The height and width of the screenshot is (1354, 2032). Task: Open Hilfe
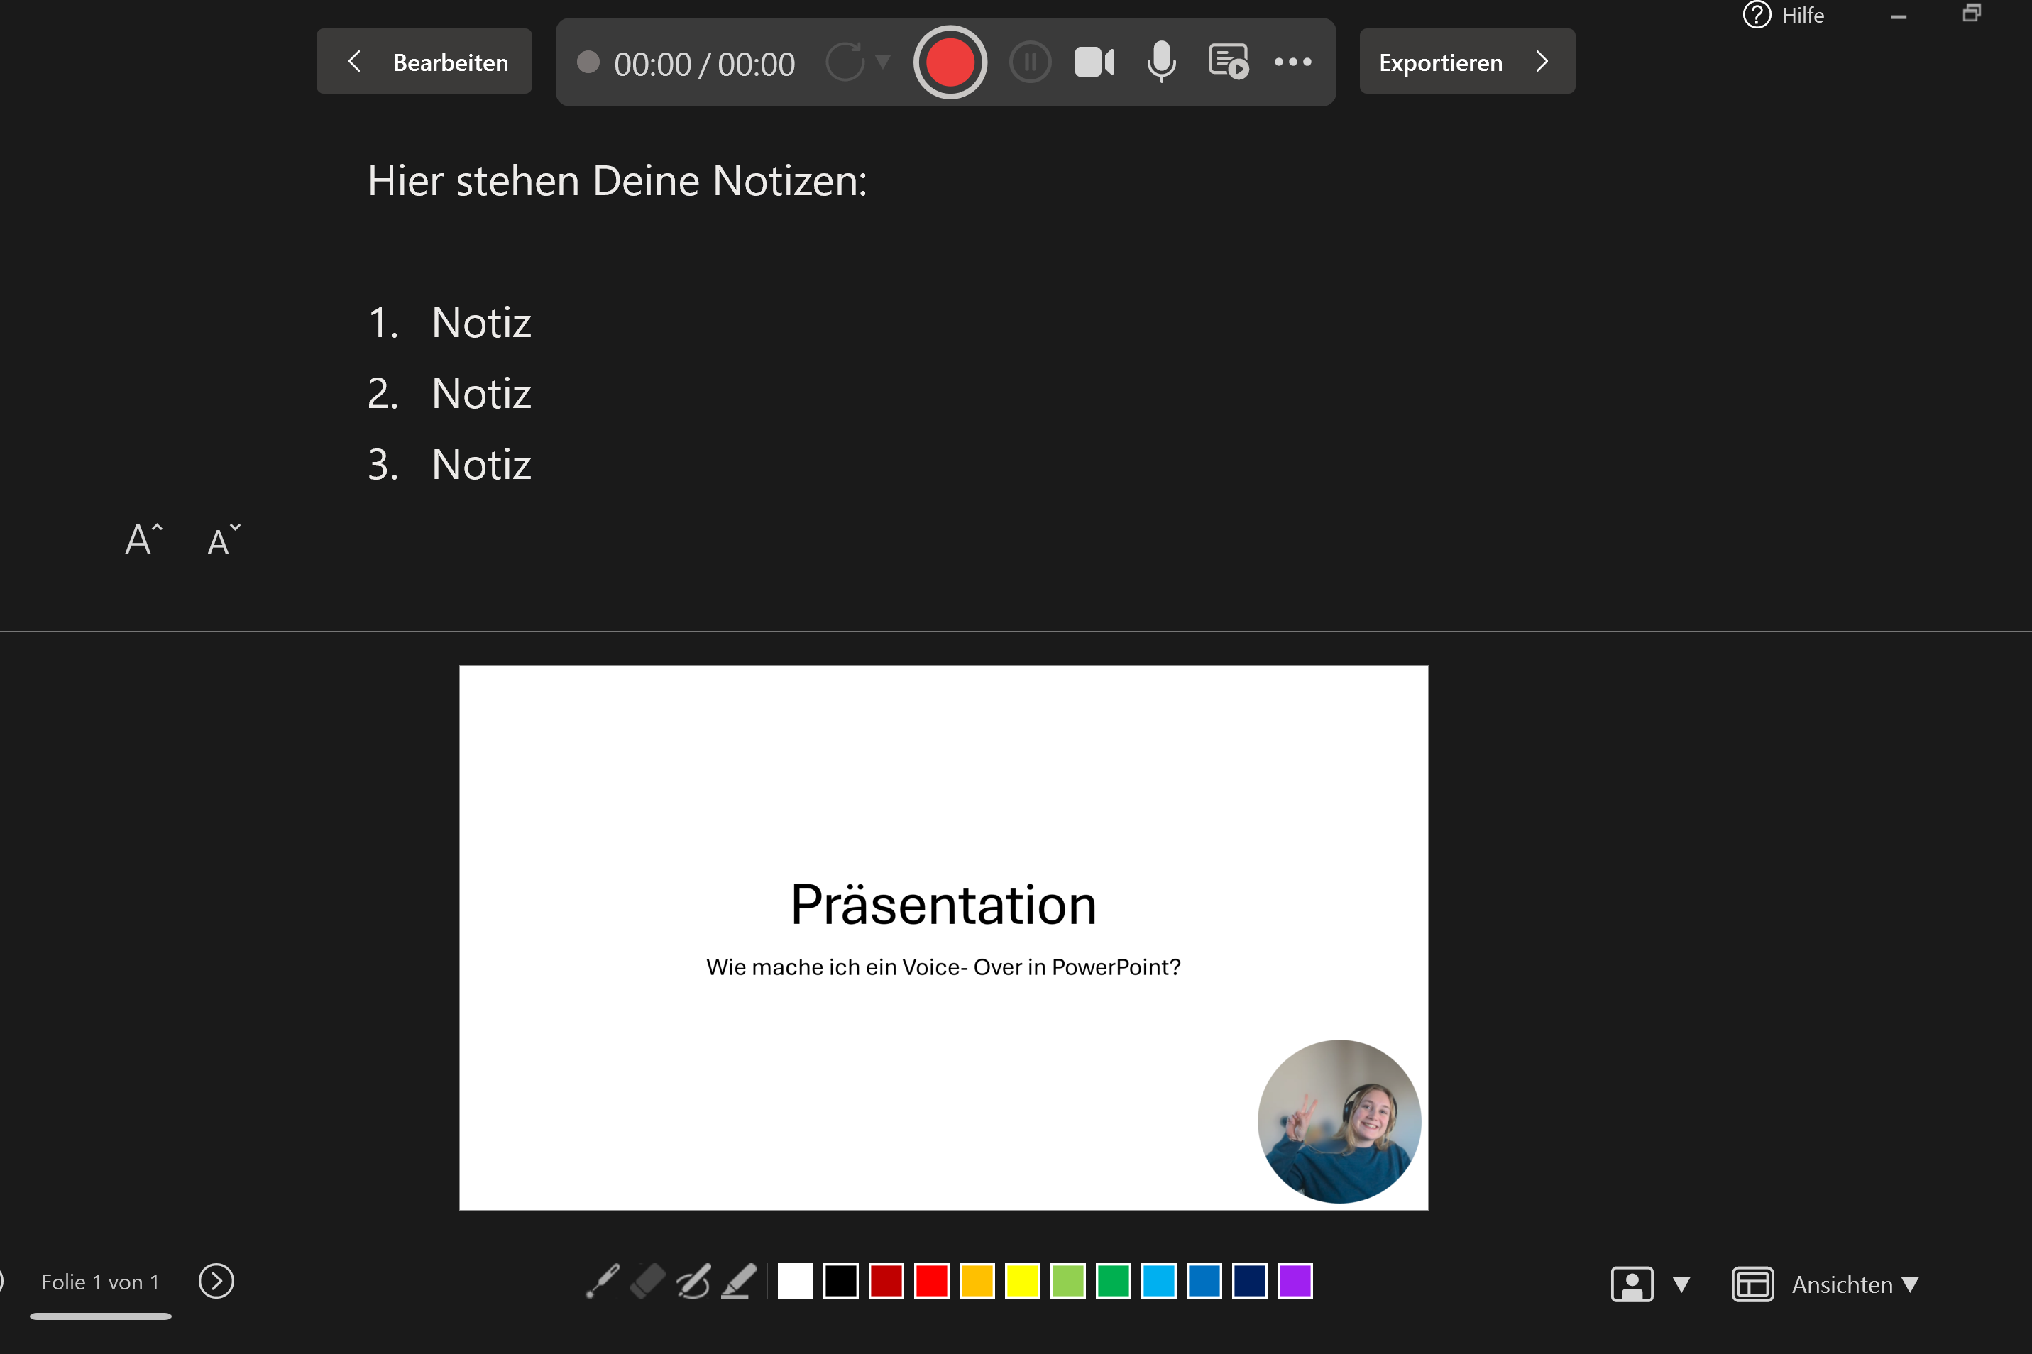[x=1784, y=15]
